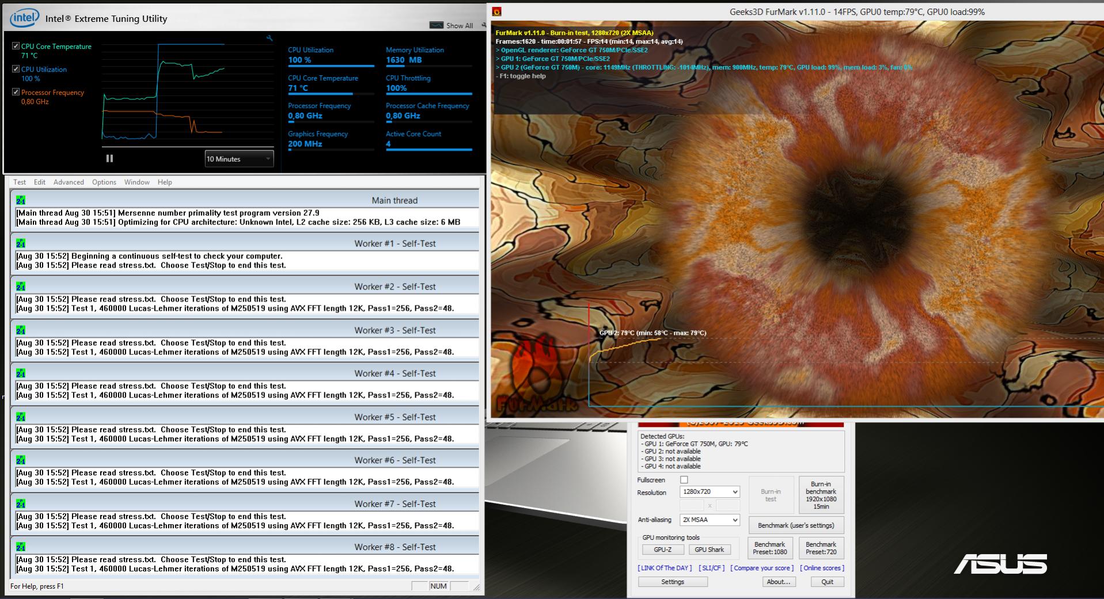Click the NUM indicator in Prime95 status bar

[438, 586]
